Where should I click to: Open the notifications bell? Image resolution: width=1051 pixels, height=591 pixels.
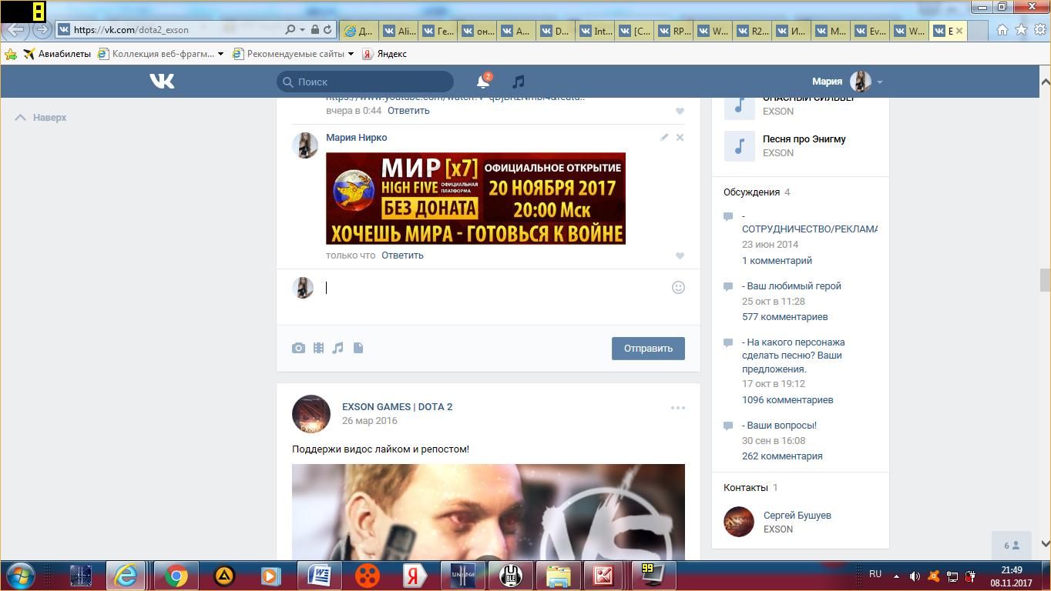pyautogui.click(x=483, y=81)
